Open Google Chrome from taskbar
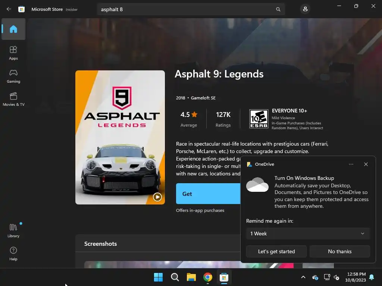 pyautogui.click(x=207, y=277)
